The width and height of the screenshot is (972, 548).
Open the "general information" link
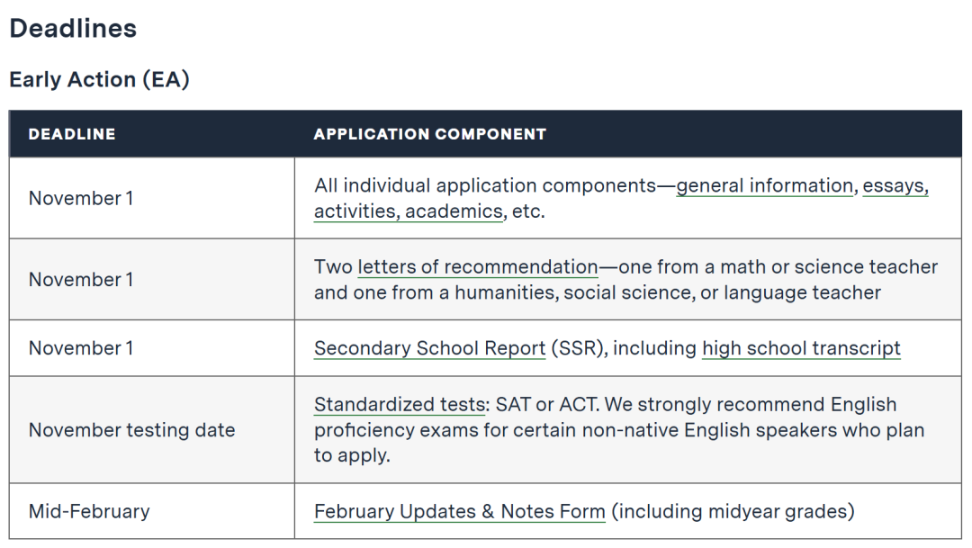point(764,186)
